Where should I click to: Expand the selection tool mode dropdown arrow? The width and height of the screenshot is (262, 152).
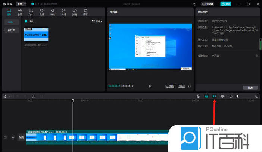(10, 96)
